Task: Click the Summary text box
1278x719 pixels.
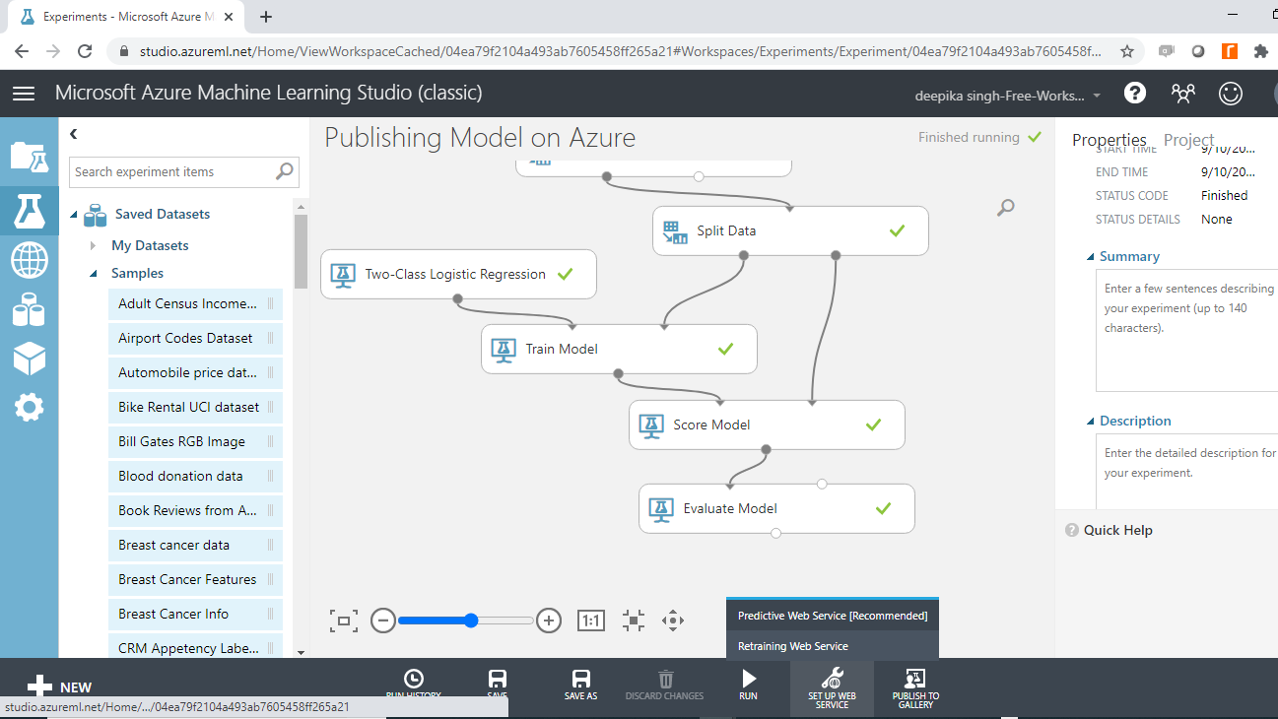Action: [1186, 331]
